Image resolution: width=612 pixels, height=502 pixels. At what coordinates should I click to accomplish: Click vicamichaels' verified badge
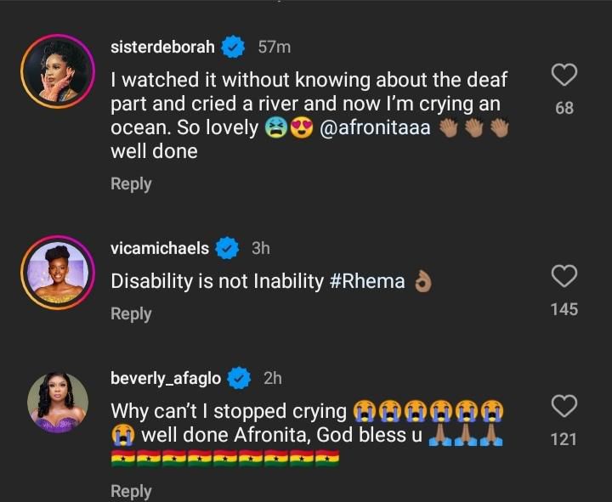pos(227,248)
